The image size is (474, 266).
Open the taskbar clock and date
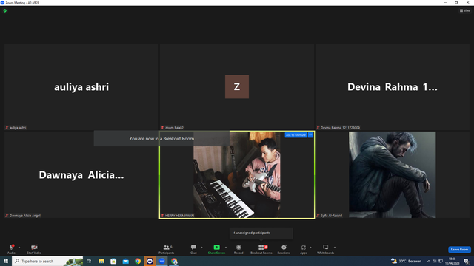coord(453,261)
